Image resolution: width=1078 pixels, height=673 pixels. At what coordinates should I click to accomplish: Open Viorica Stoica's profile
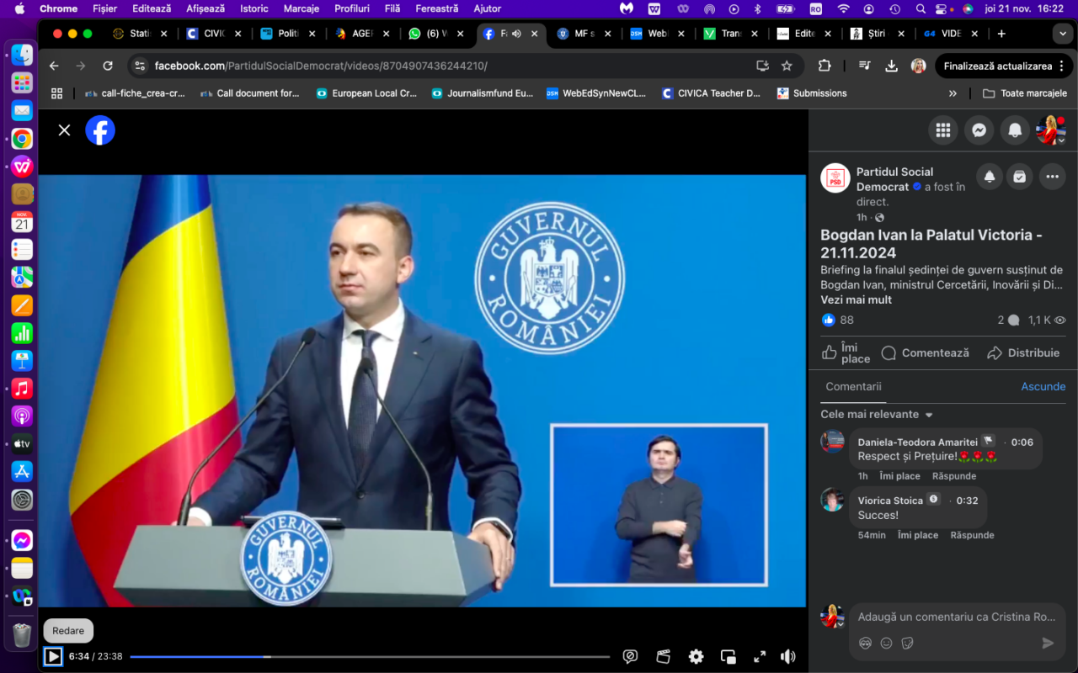(x=891, y=500)
